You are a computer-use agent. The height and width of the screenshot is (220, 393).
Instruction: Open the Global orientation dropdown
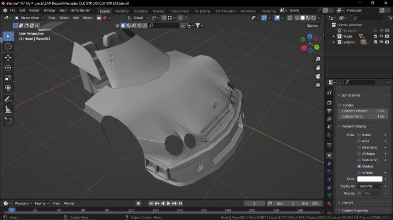tap(137, 18)
